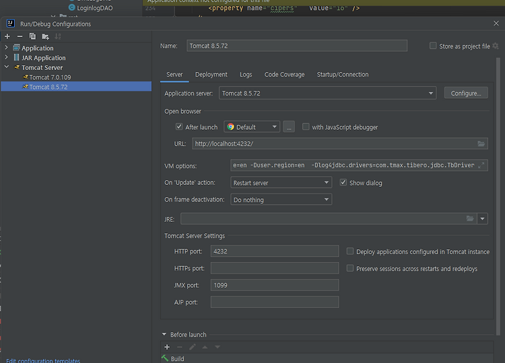The height and width of the screenshot is (363, 505).
Task: Click the browser ellipsis button
Action: [289, 126]
